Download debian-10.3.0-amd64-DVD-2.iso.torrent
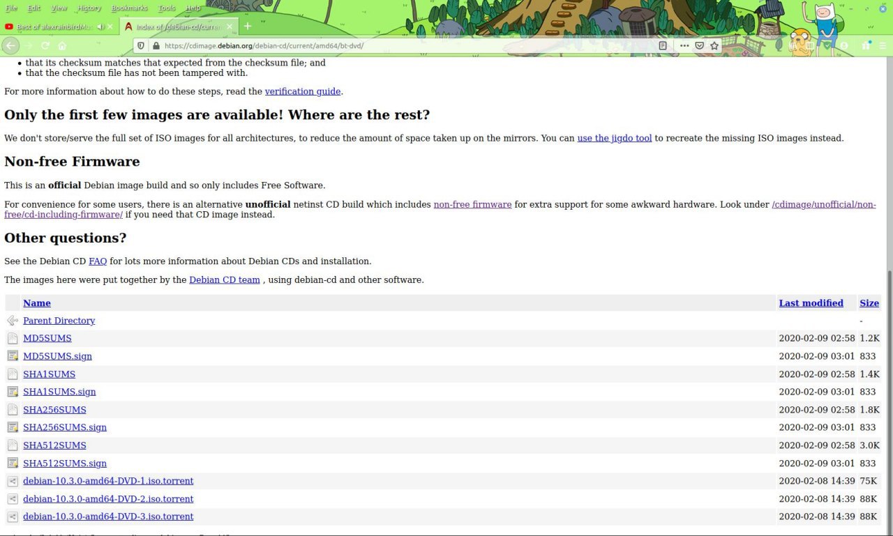This screenshot has width=893, height=536. [x=108, y=499]
